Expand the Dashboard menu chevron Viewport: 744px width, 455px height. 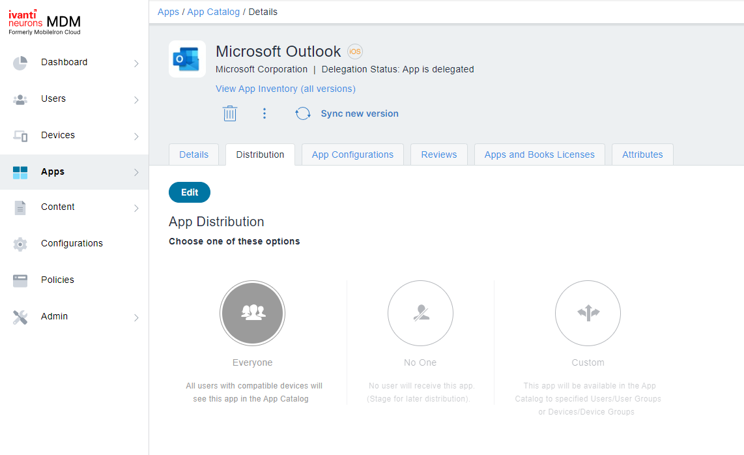[136, 63]
